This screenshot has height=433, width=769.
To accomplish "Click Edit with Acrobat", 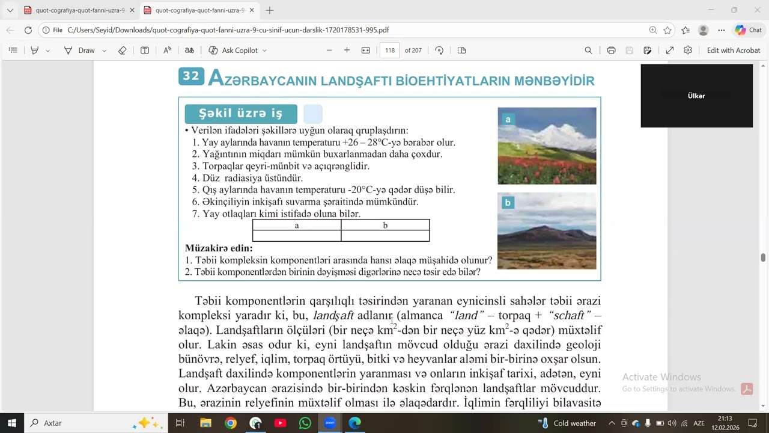I will [x=734, y=51].
